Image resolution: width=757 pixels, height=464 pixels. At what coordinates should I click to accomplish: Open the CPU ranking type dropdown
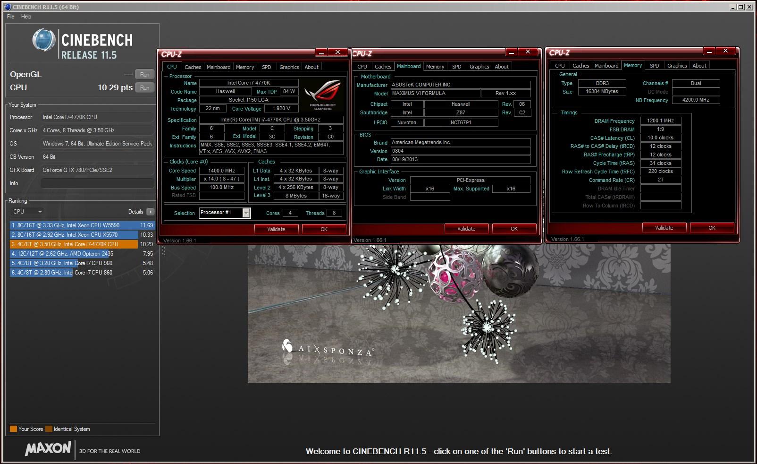click(x=27, y=212)
